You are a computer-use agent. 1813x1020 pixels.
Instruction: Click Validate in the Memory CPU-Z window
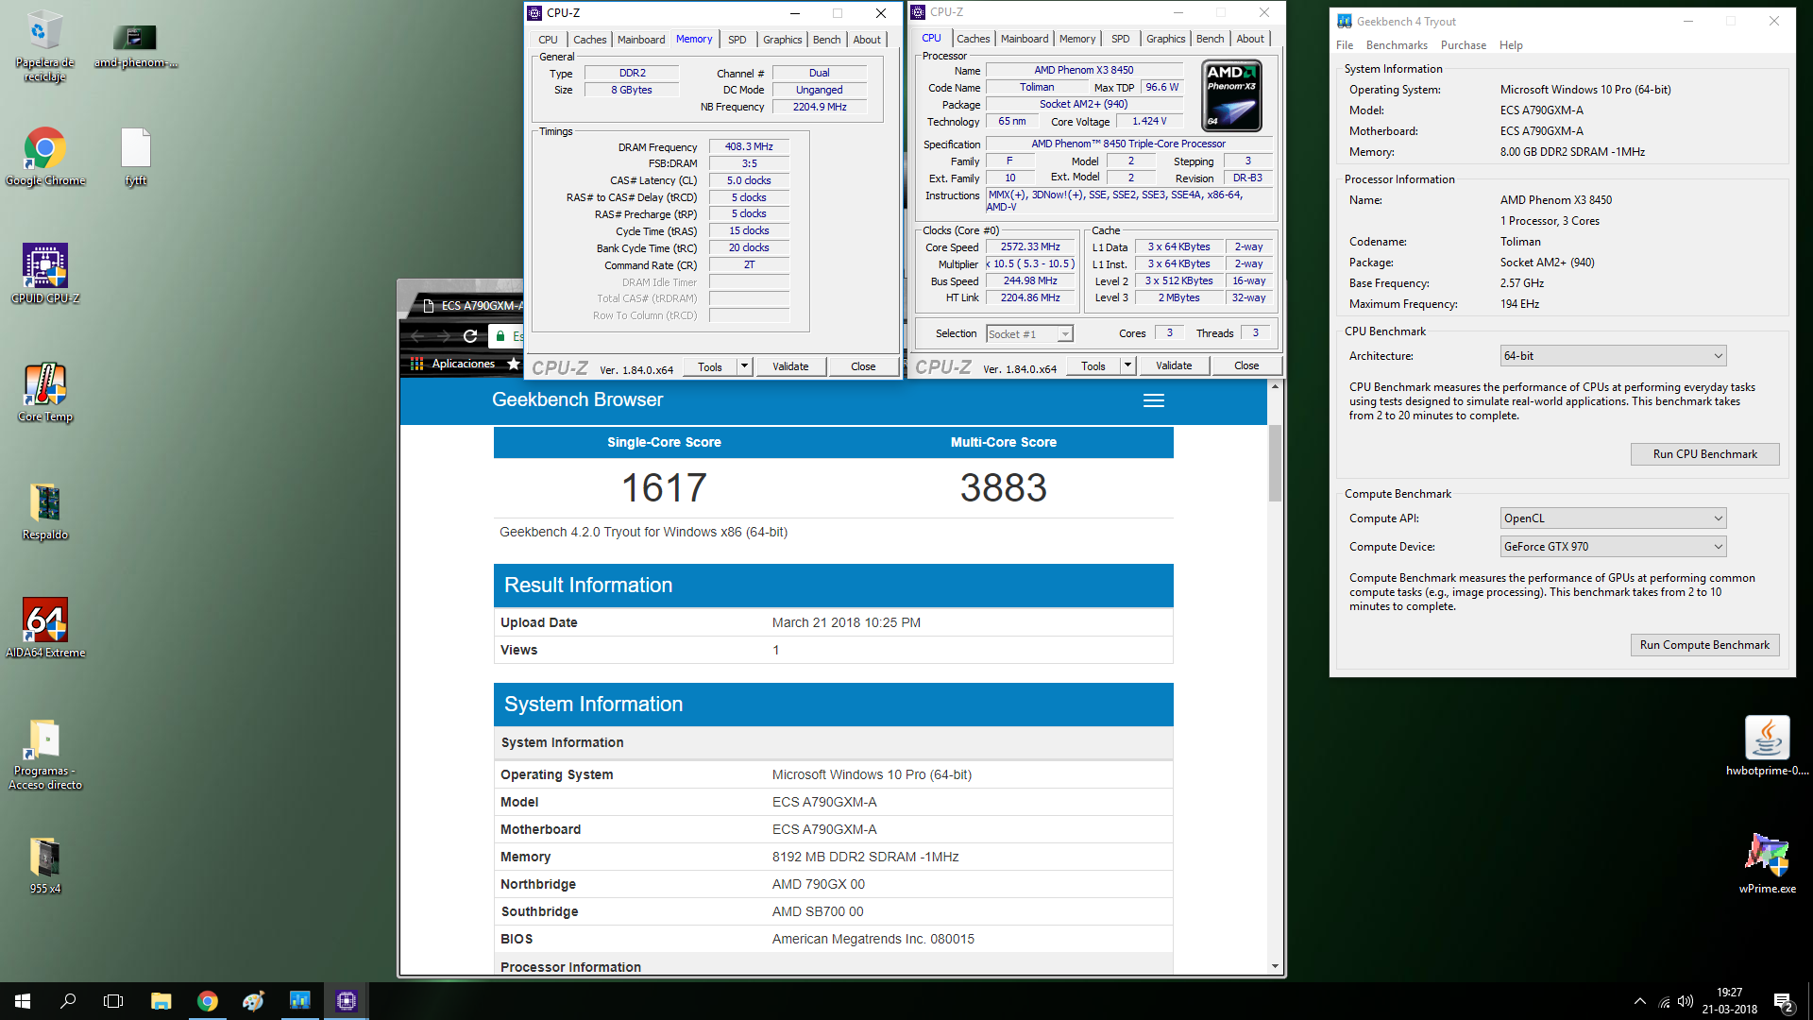pyautogui.click(x=790, y=366)
